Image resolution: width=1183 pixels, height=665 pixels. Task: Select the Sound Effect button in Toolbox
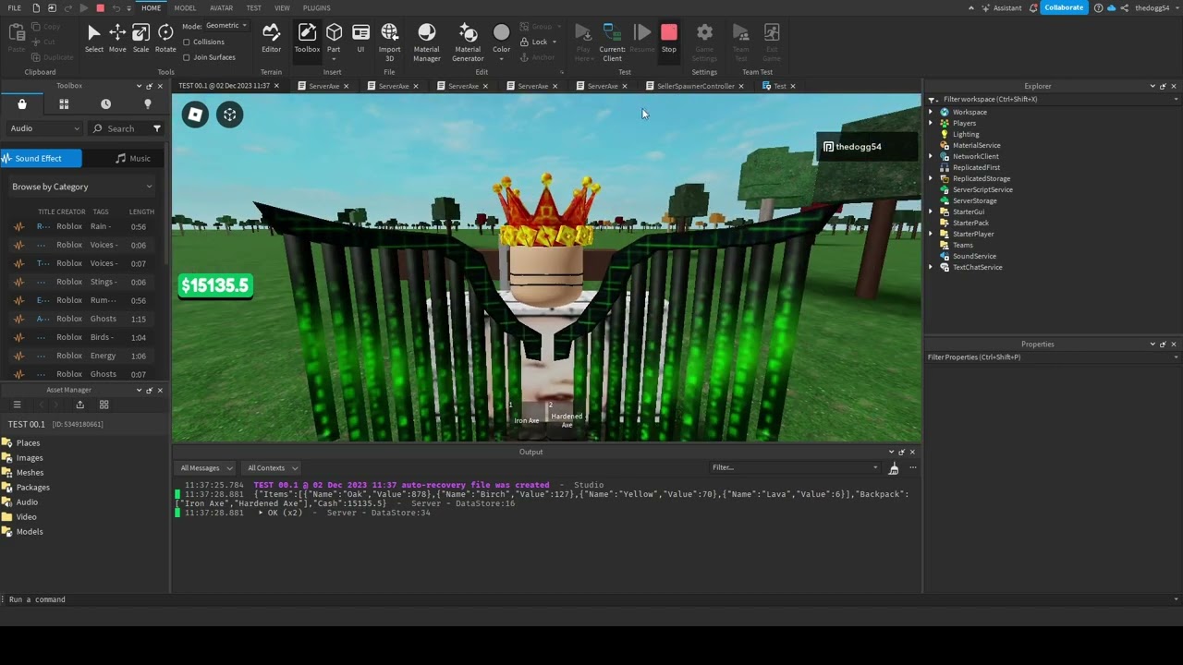[41, 158]
